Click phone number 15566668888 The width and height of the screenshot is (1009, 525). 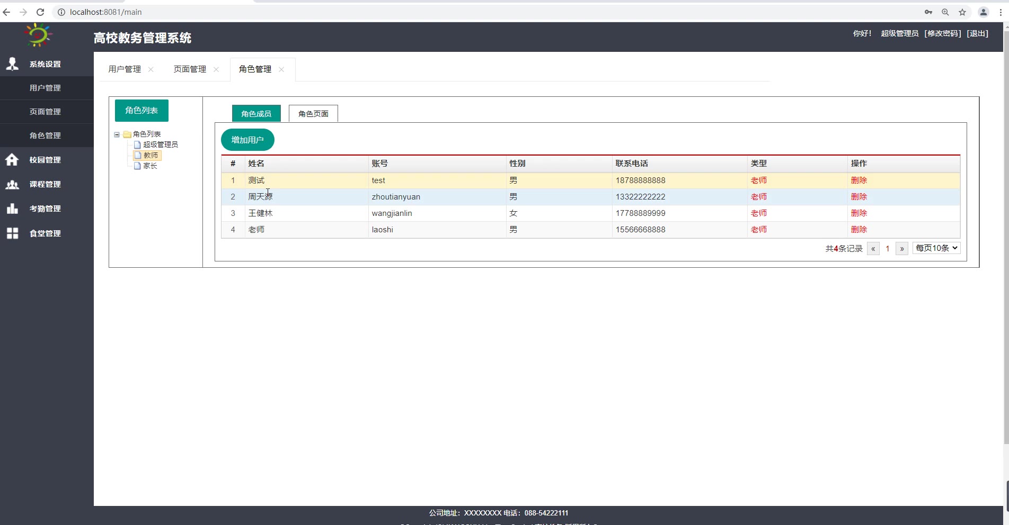click(x=640, y=230)
